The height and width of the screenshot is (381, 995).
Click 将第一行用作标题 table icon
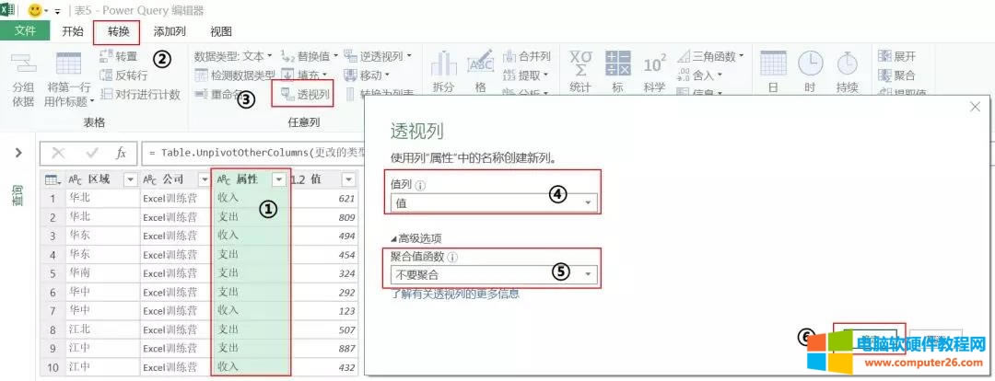68,64
